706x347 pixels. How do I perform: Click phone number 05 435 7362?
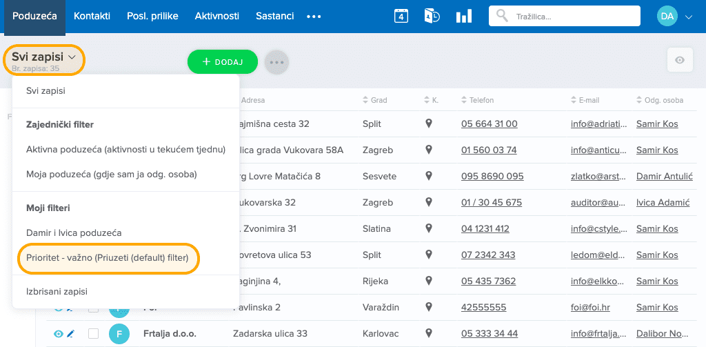click(x=489, y=281)
